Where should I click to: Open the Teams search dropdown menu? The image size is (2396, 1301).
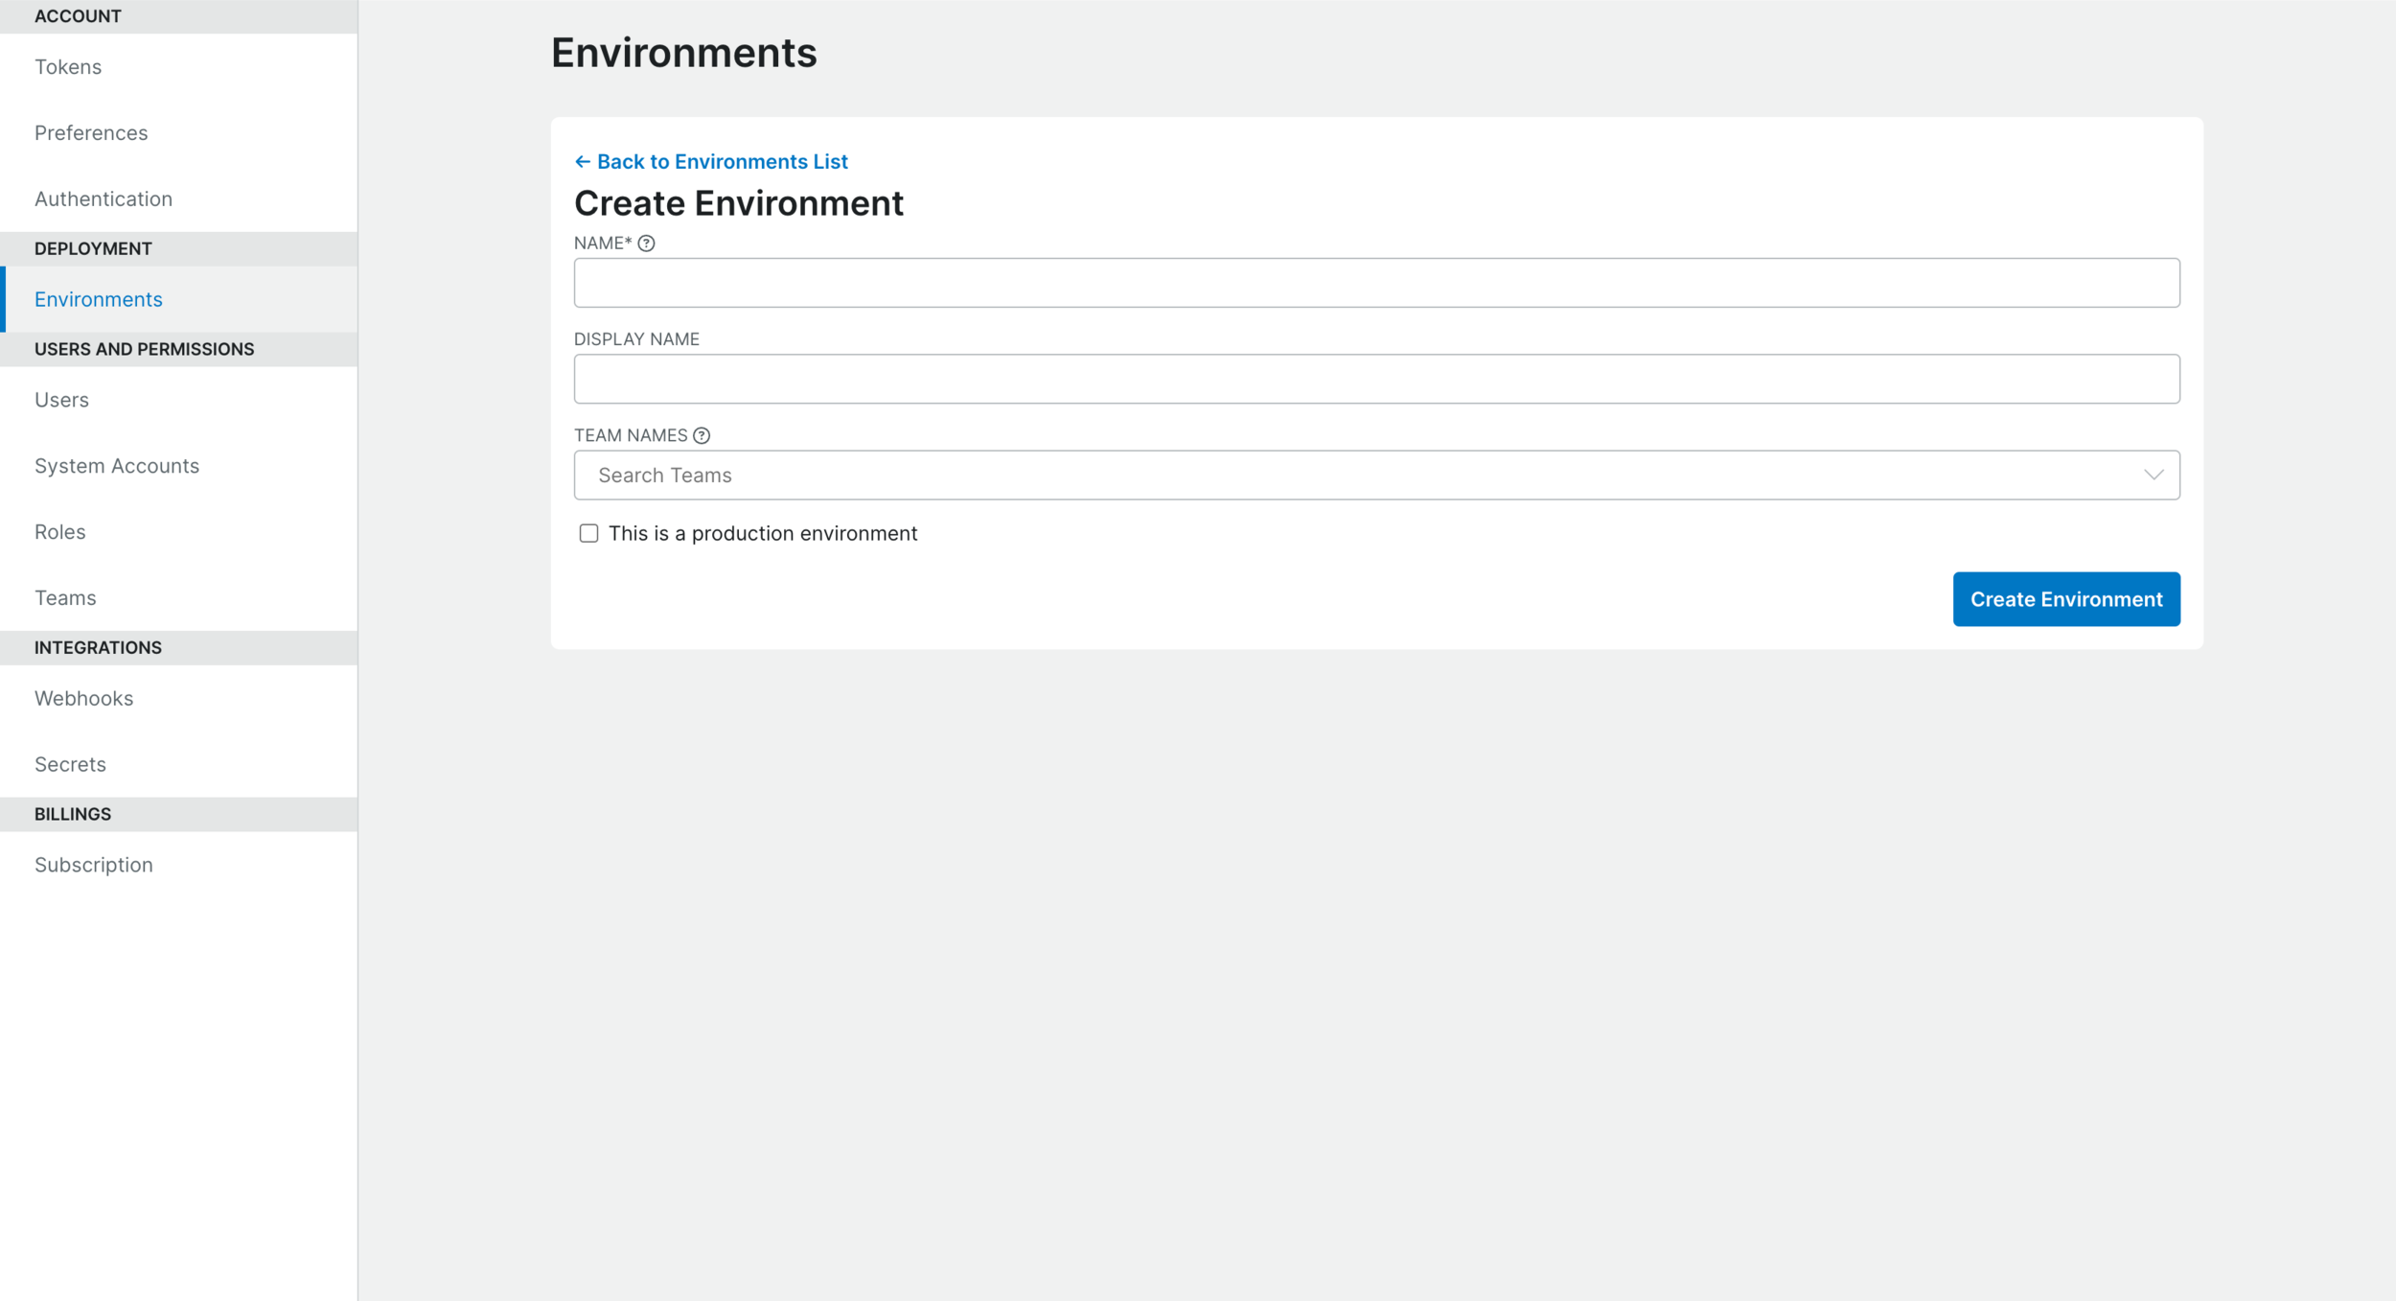[1375, 475]
